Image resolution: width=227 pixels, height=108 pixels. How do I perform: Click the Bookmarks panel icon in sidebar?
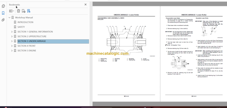tap(3, 13)
